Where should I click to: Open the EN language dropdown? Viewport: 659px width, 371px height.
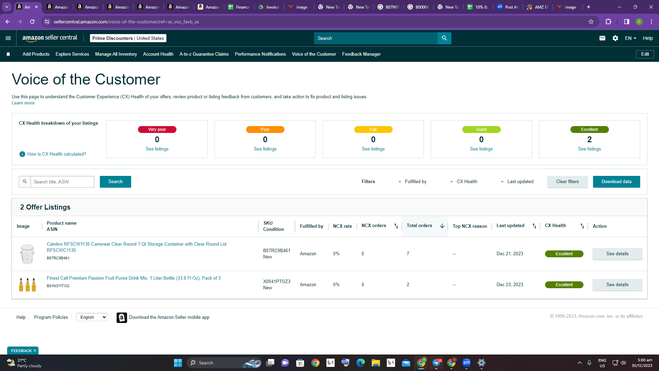tap(631, 38)
